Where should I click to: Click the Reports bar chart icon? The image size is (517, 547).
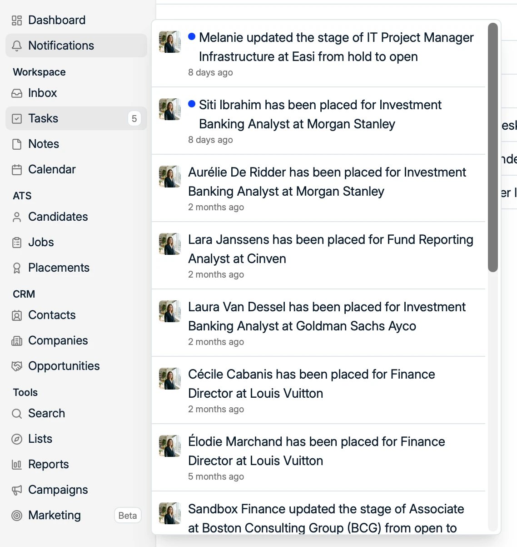coord(17,464)
